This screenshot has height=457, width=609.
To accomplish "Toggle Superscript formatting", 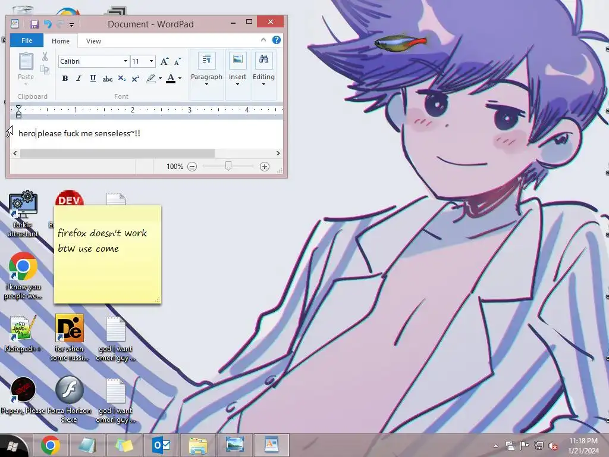I will [135, 79].
